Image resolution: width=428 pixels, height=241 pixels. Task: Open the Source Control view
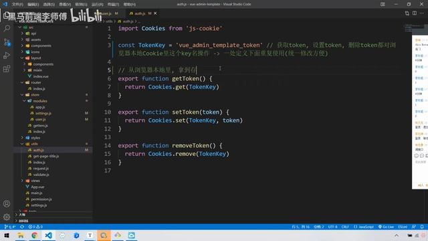tap(7, 42)
